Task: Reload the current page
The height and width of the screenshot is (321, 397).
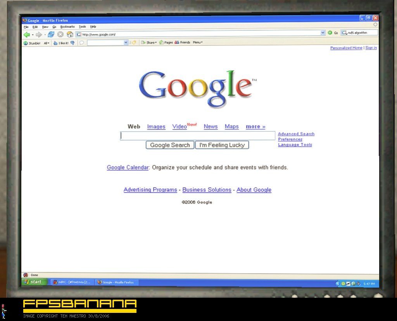Action: 51,34
